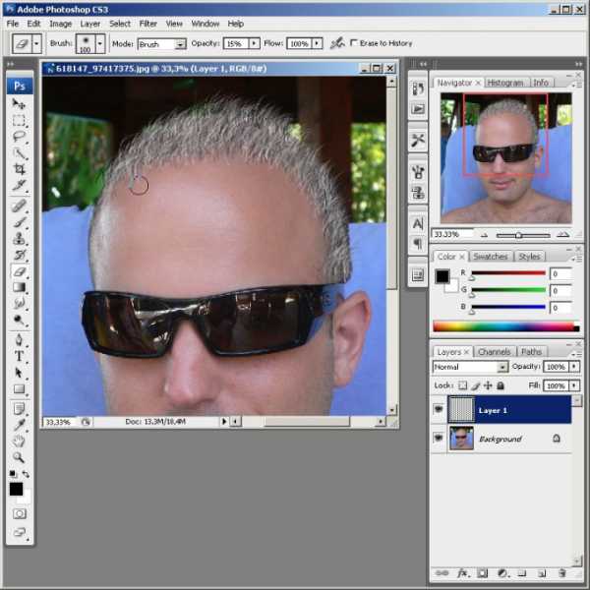Viewport: 590px width, 590px height.
Task: Click the R value input field
Action: pyautogui.click(x=560, y=273)
